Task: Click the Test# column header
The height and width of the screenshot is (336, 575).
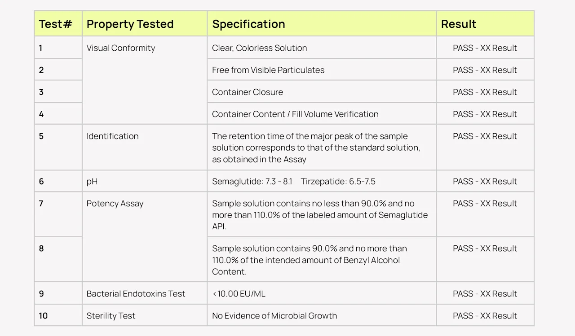Action: pyautogui.click(x=55, y=24)
